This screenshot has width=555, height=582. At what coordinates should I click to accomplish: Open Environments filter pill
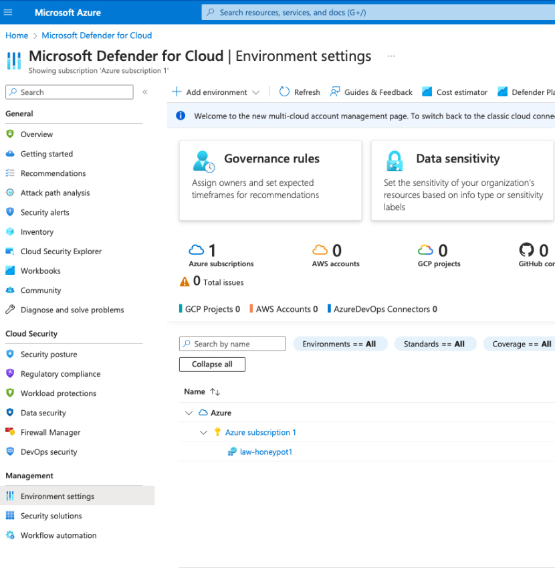tap(339, 344)
